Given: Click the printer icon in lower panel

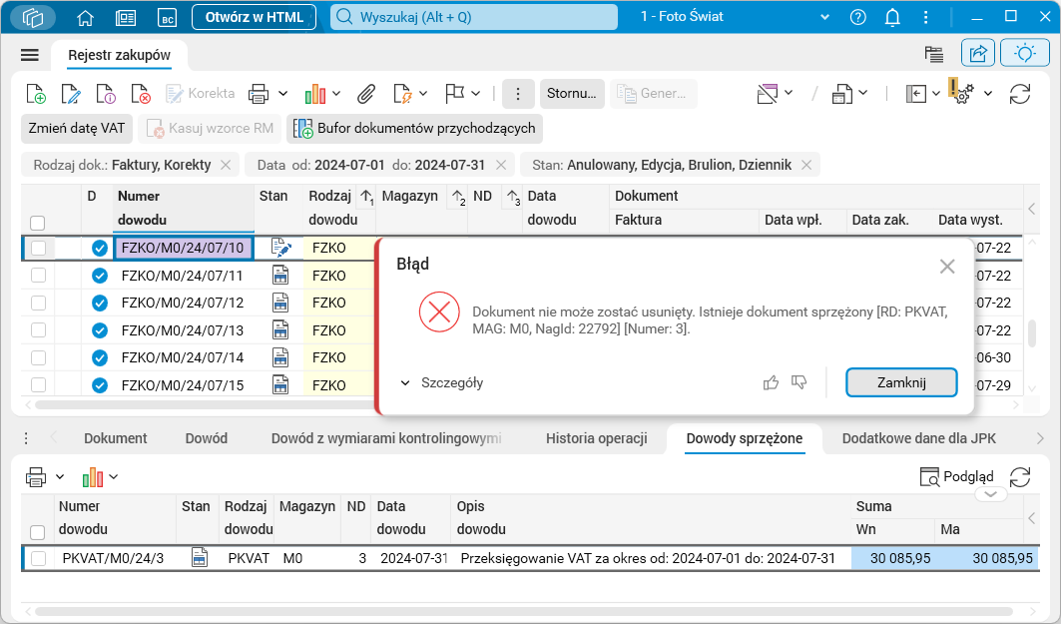Looking at the screenshot, I should pos(36,477).
